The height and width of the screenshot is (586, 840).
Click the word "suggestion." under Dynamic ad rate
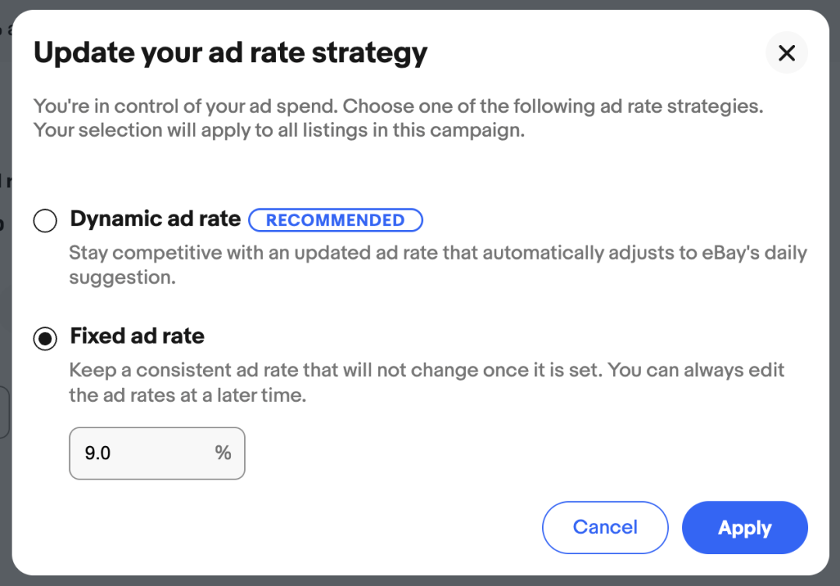[122, 277]
